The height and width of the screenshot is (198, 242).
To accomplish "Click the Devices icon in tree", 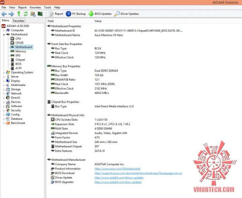I will 8,102.
